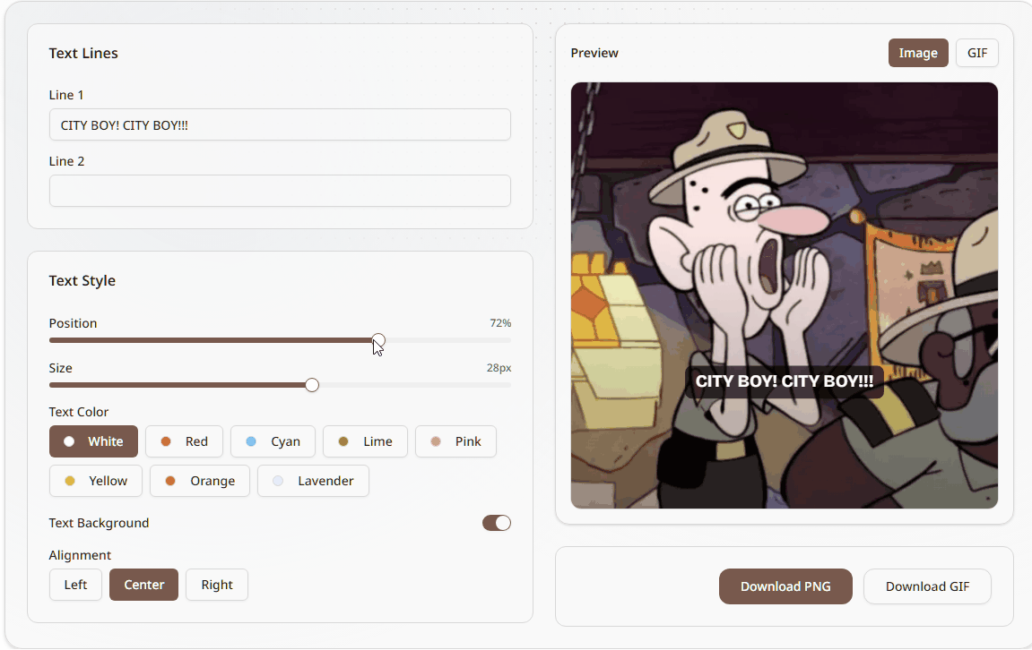Select the Pink color option
1032x650 pixels.
tap(455, 441)
